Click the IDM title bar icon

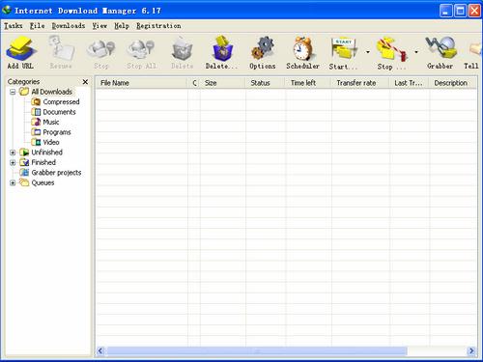coord(7,11)
